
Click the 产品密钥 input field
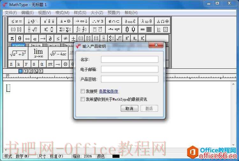(130, 79)
